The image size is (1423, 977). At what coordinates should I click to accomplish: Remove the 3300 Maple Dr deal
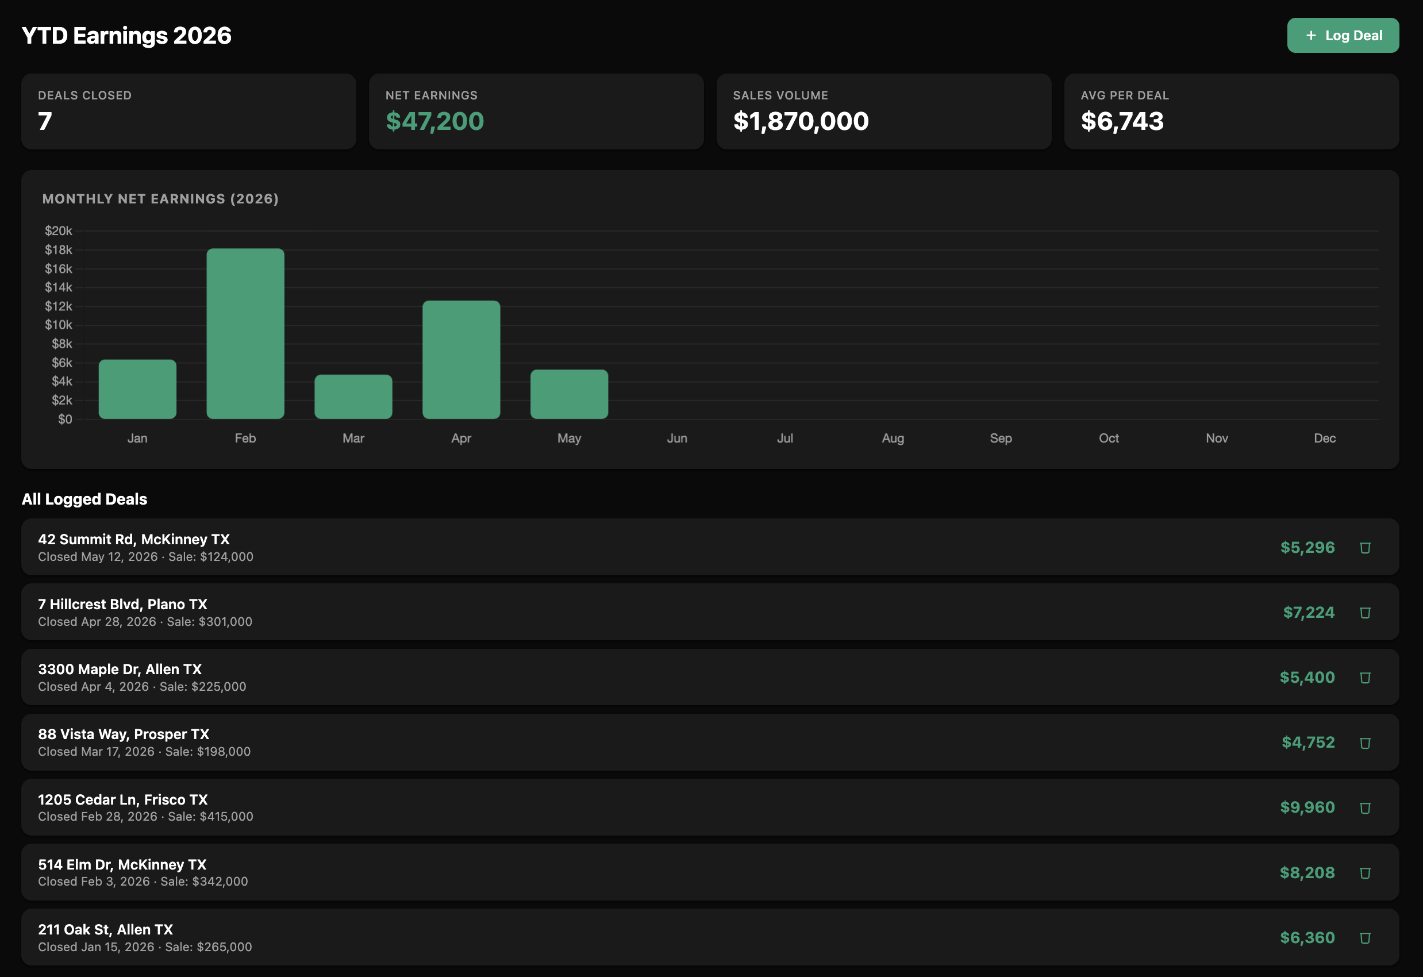(1365, 677)
